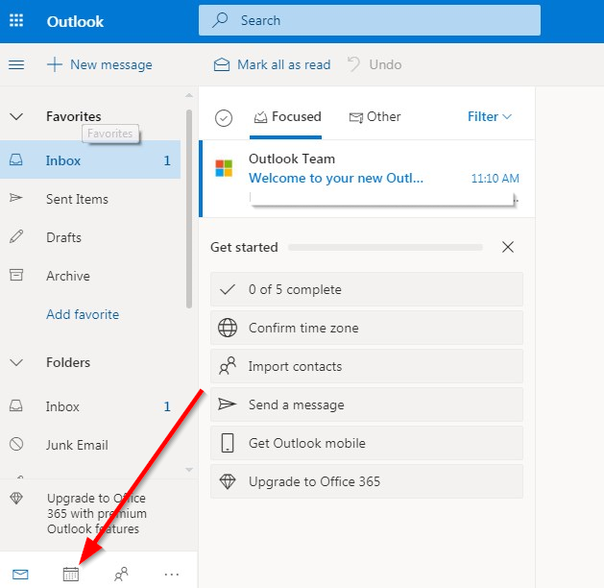Click the mobile phone icon

pos(228,443)
